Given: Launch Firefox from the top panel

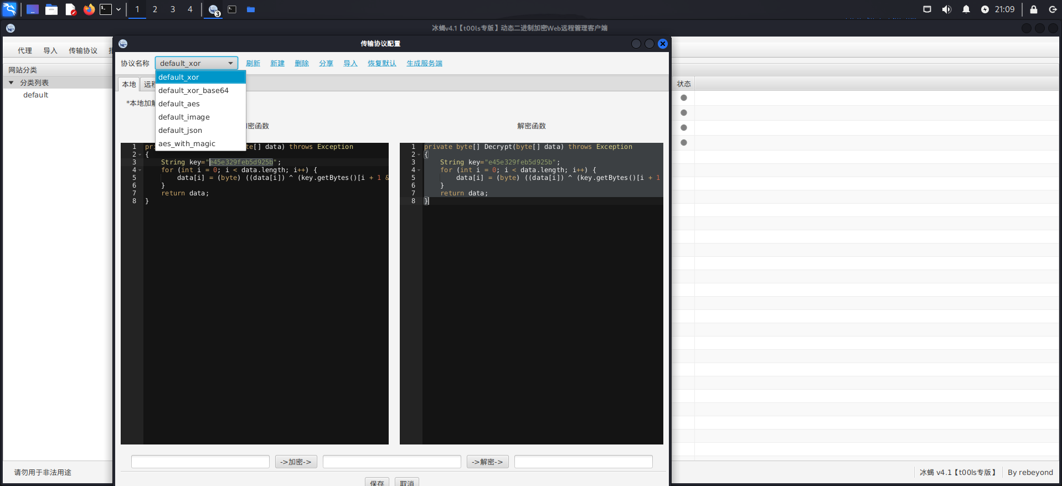Looking at the screenshot, I should coord(89,9).
